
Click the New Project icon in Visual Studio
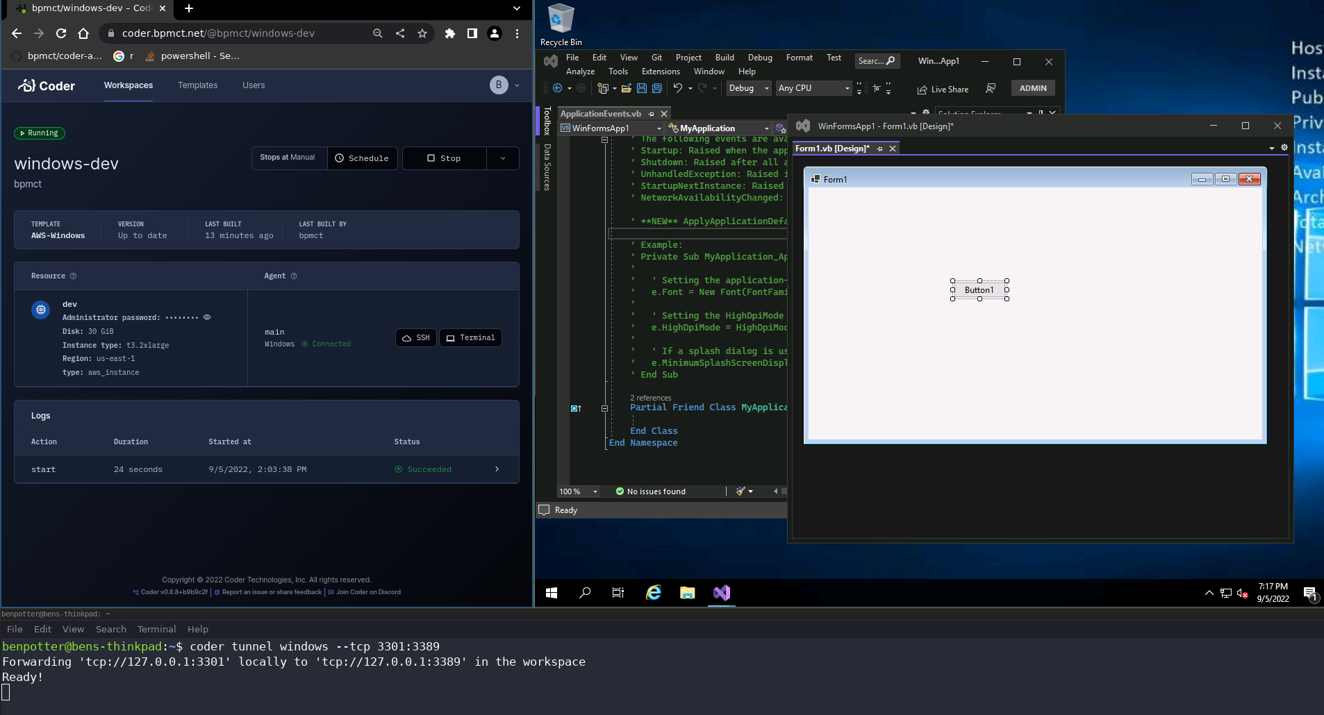click(603, 88)
